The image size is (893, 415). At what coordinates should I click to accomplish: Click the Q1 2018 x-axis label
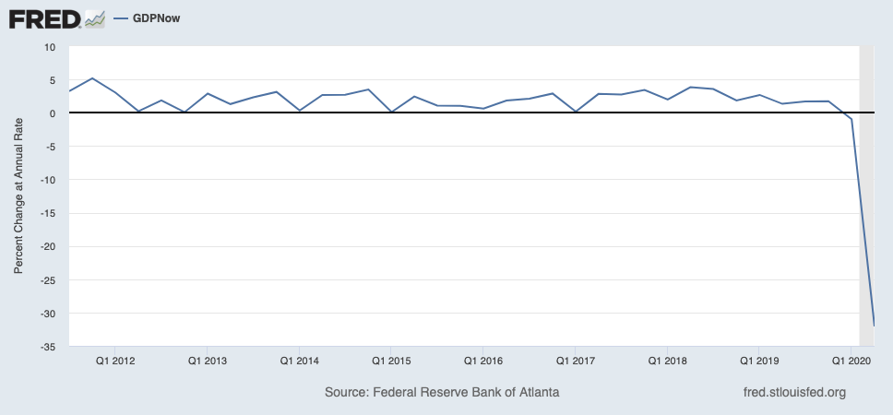coord(666,361)
